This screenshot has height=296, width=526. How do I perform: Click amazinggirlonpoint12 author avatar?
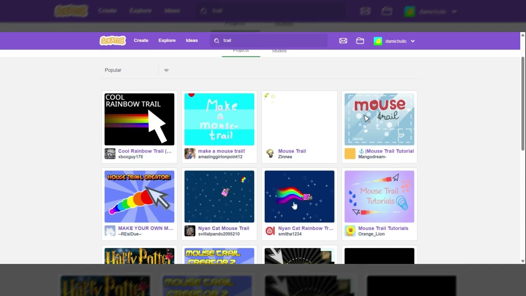tap(190, 153)
